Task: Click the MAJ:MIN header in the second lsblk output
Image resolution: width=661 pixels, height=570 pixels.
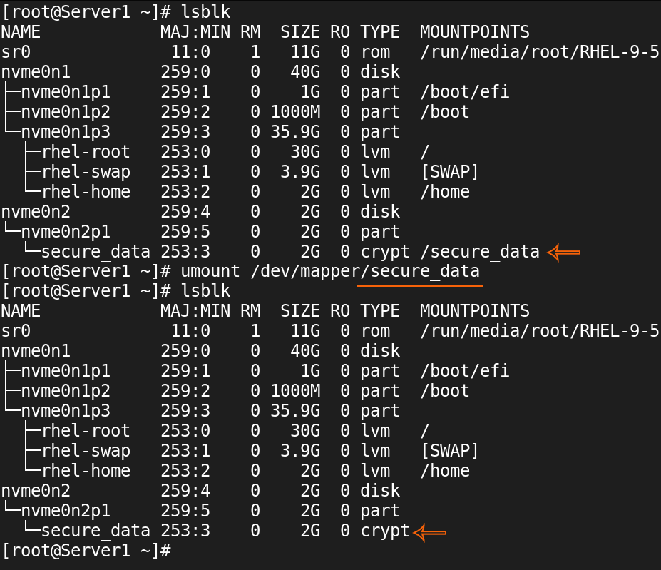Action: click(x=195, y=311)
